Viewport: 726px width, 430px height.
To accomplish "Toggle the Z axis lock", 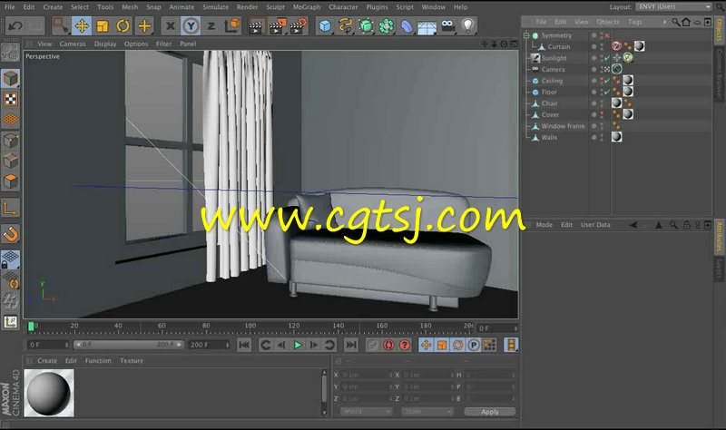I will coord(211,26).
